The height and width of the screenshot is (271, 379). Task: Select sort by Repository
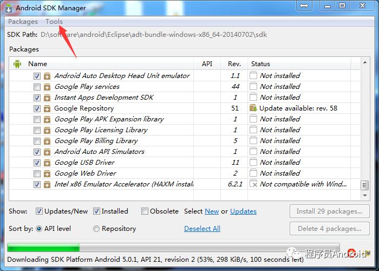pos(96,229)
